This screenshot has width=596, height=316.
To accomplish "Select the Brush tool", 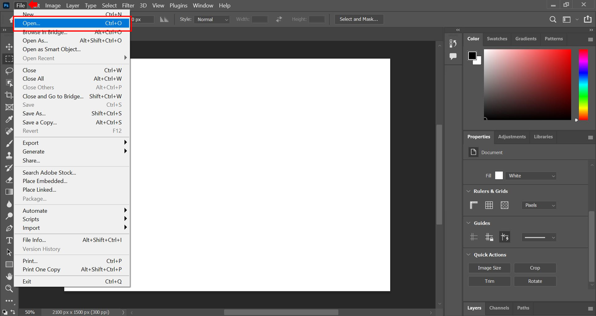I will 9,143.
